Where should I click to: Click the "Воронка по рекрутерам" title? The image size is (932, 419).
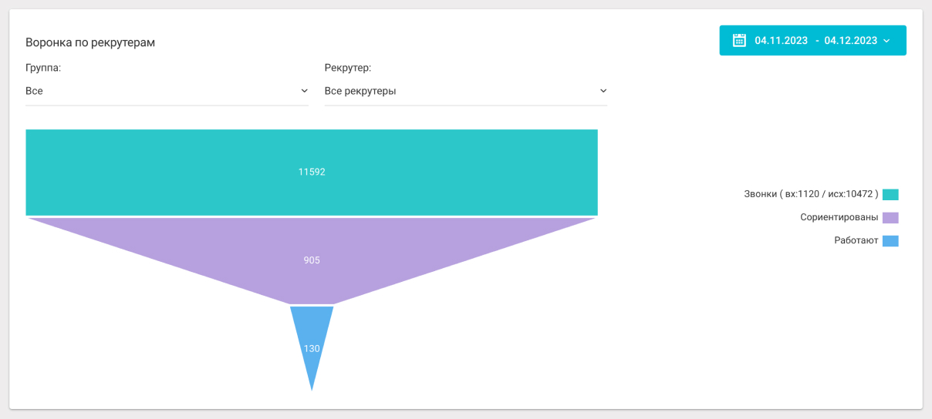90,42
